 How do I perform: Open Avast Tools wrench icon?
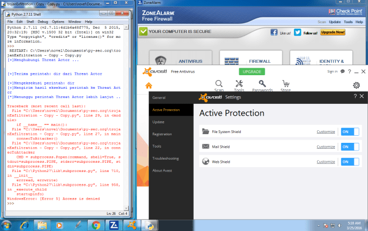click(239, 84)
